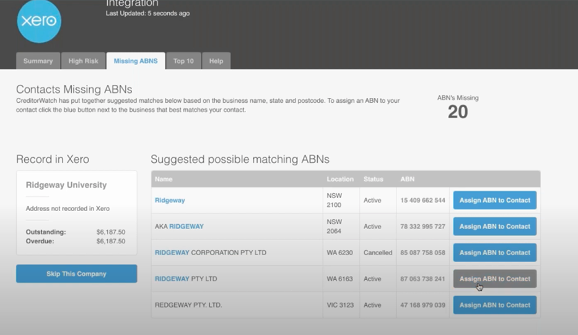The width and height of the screenshot is (578, 335).
Task: Click the Record in Xero heading
Action: [53, 159]
